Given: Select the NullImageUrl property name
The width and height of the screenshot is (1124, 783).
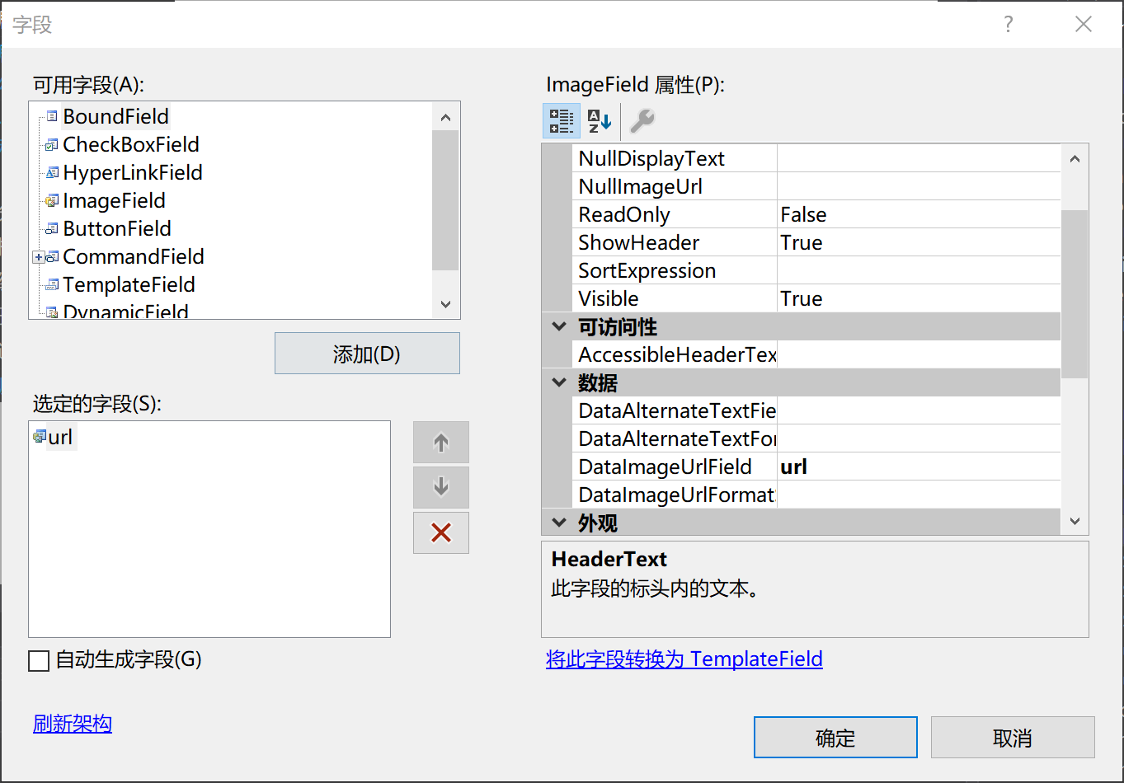Looking at the screenshot, I should pos(641,186).
